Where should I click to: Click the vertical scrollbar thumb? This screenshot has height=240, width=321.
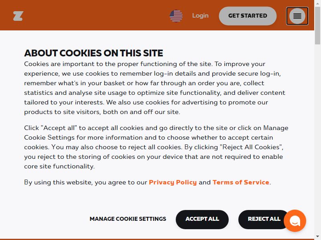coord(317,25)
